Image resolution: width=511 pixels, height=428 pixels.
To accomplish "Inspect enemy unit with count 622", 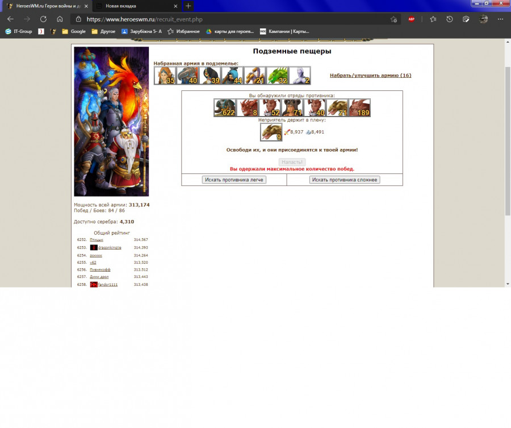I will [225, 107].
